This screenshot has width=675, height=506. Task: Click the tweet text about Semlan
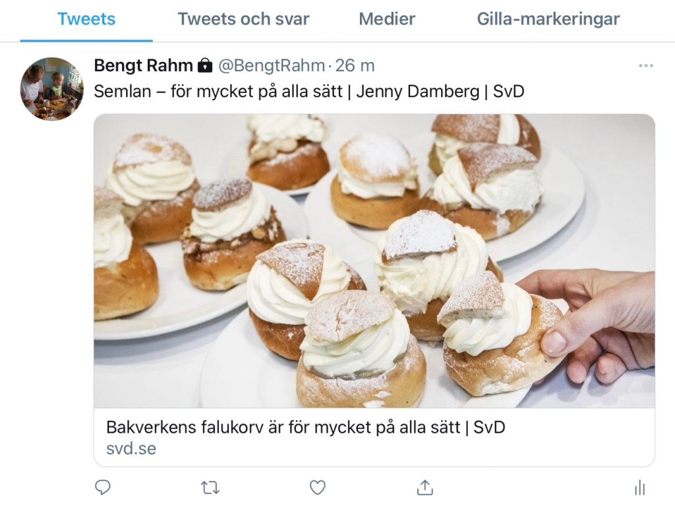coord(309,91)
